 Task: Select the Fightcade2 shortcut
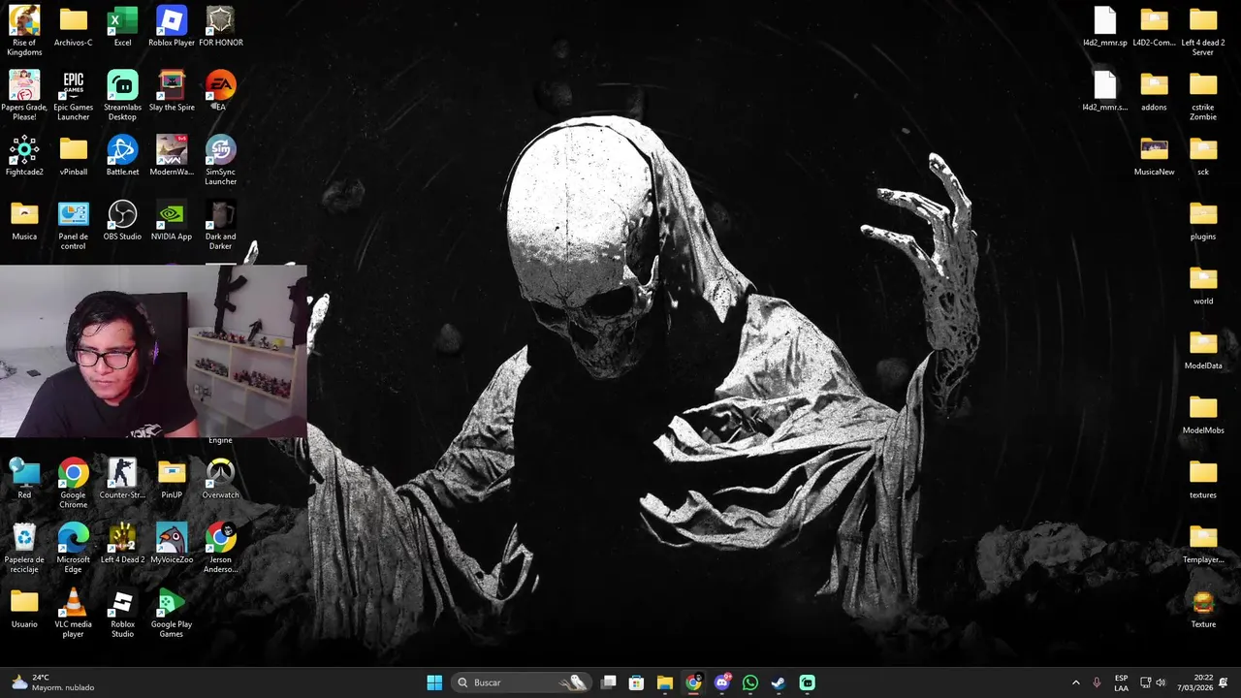[x=24, y=155]
